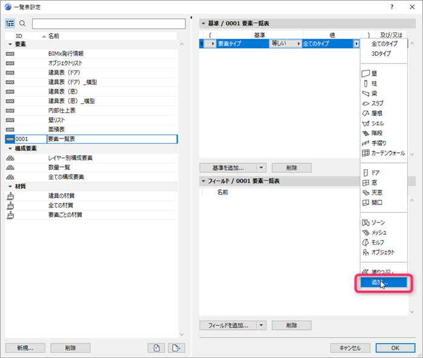
Task: Click the 新規... button
Action: coord(25,348)
